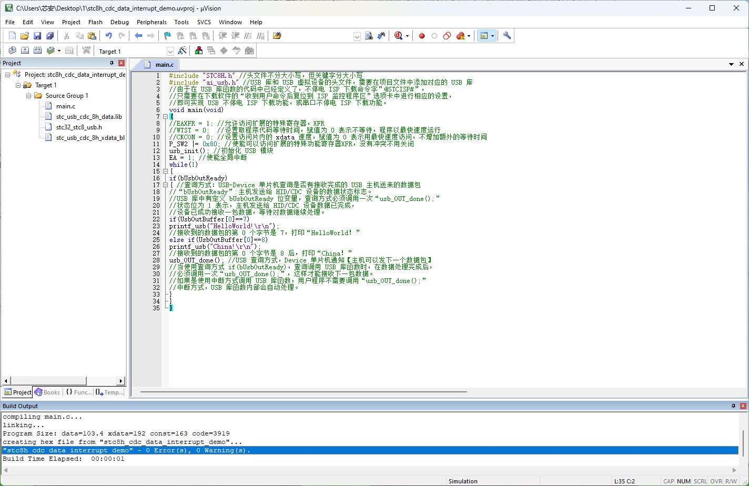Click the Incremental Find icon
The image size is (749, 486).
(x=381, y=36)
